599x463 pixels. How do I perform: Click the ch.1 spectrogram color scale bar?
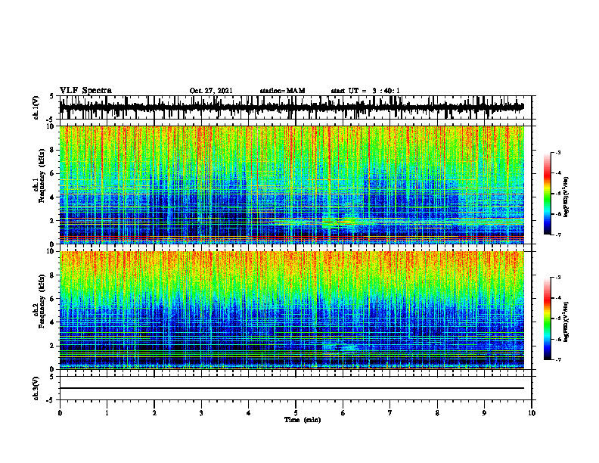[547, 194]
